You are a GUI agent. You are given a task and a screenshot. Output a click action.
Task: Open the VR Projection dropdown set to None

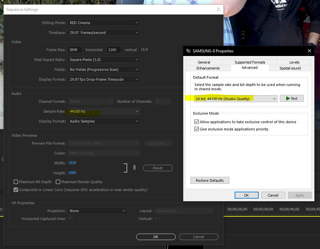97,211
